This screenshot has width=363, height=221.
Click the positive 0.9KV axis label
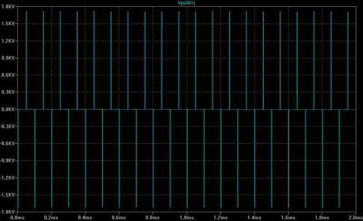point(8,58)
